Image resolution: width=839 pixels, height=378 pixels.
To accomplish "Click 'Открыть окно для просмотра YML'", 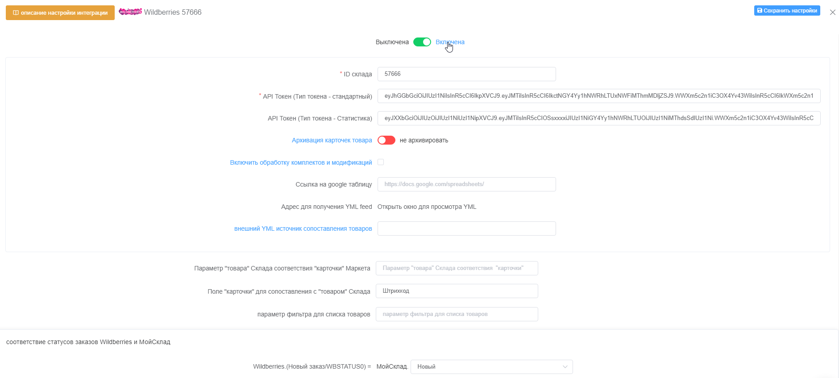I will pyautogui.click(x=427, y=207).
